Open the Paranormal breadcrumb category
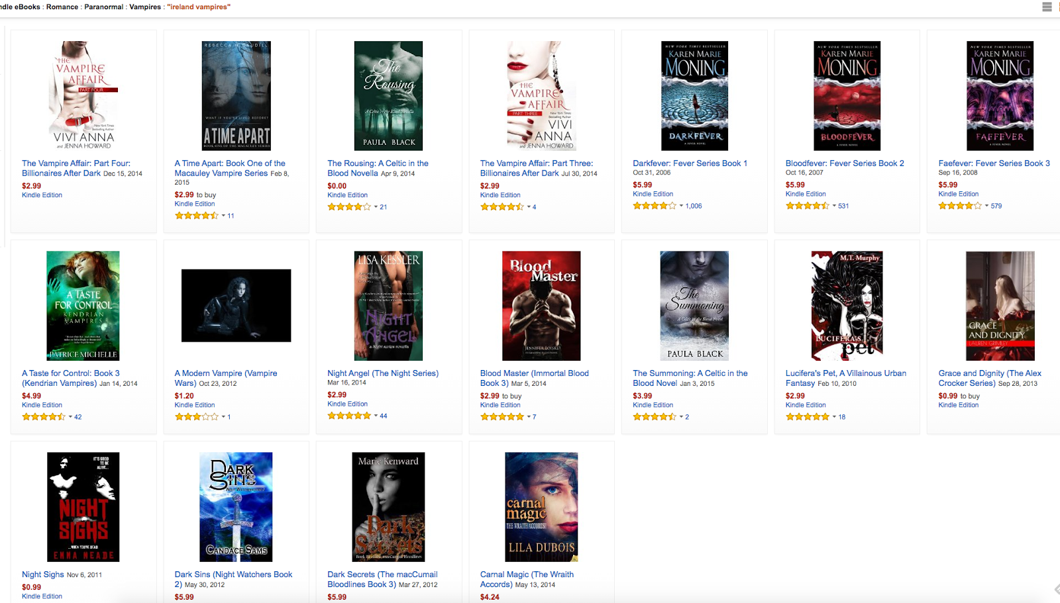Viewport: 1060px width, 603px height. [x=103, y=7]
